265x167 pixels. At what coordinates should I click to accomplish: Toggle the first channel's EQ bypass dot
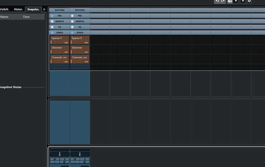pos(52,27)
